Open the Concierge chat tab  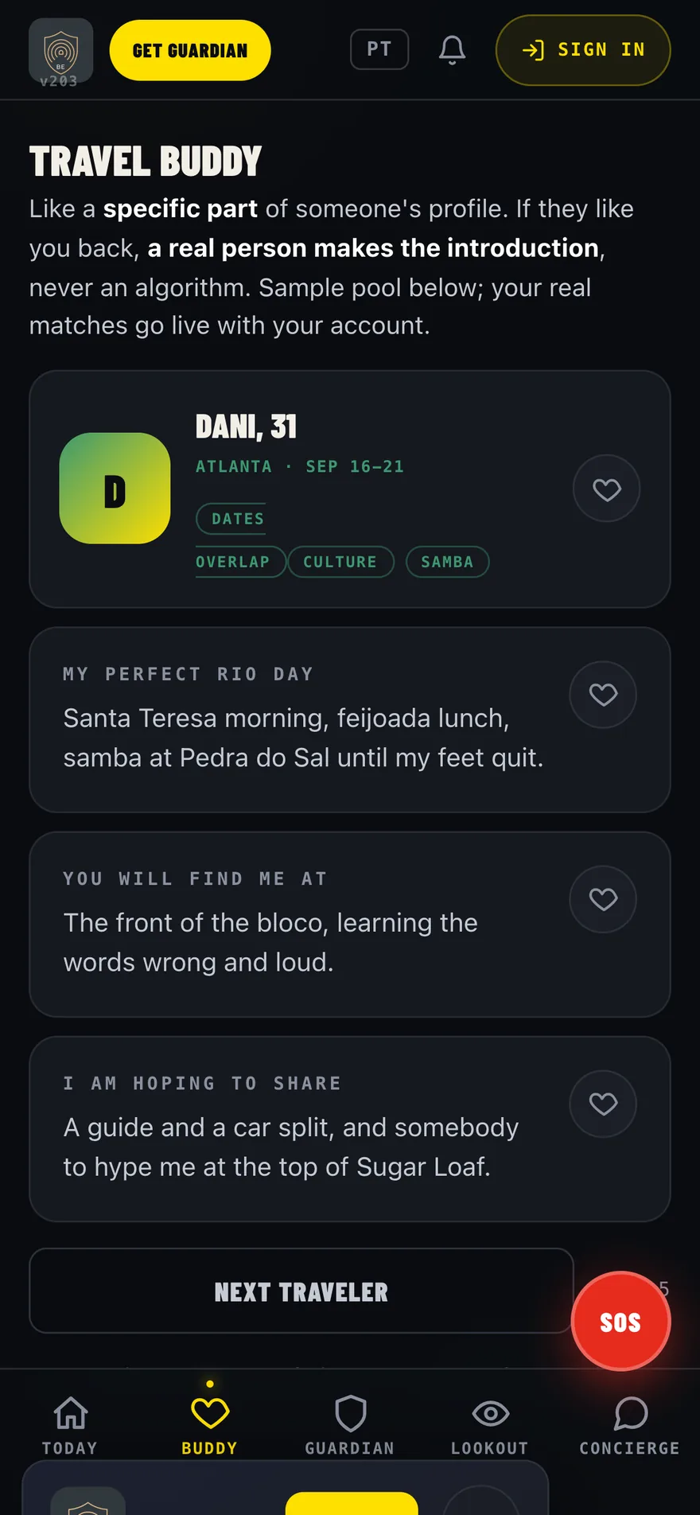tap(630, 1424)
